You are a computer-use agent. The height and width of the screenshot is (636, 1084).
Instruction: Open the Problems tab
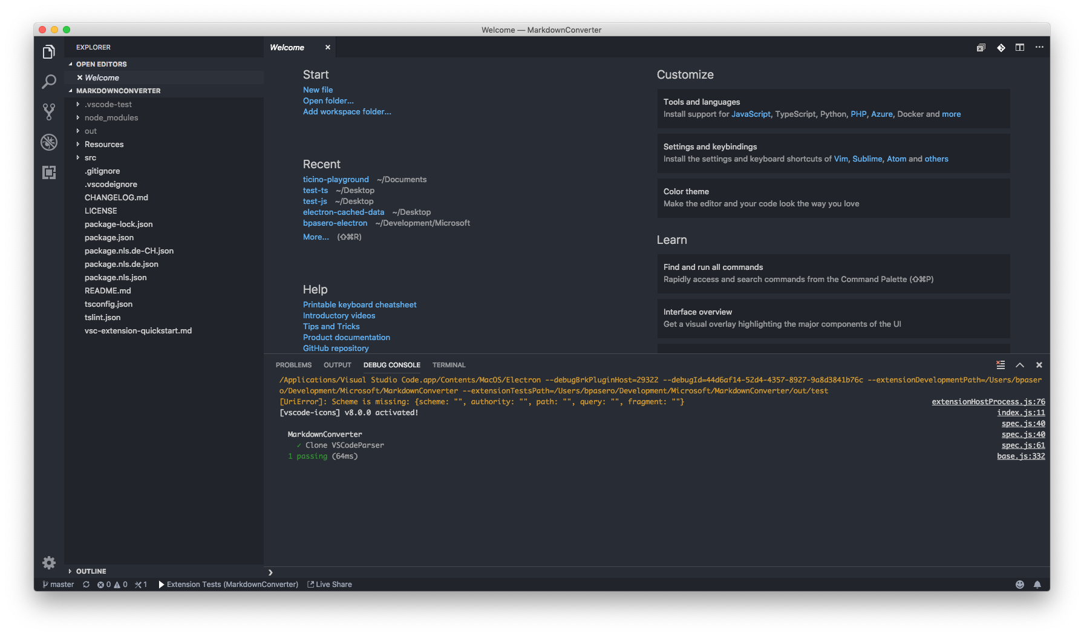click(x=293, y=365)
